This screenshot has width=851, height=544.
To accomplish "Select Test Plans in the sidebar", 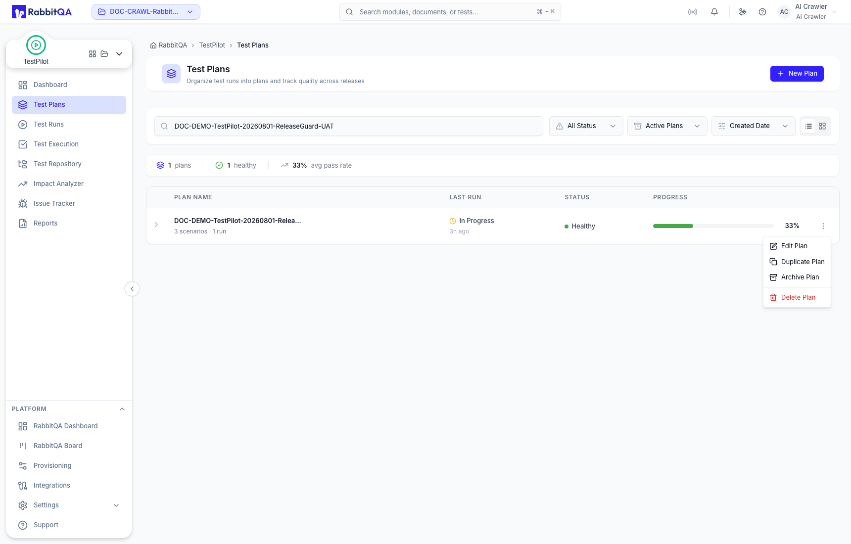I will (x=69, y=105).
